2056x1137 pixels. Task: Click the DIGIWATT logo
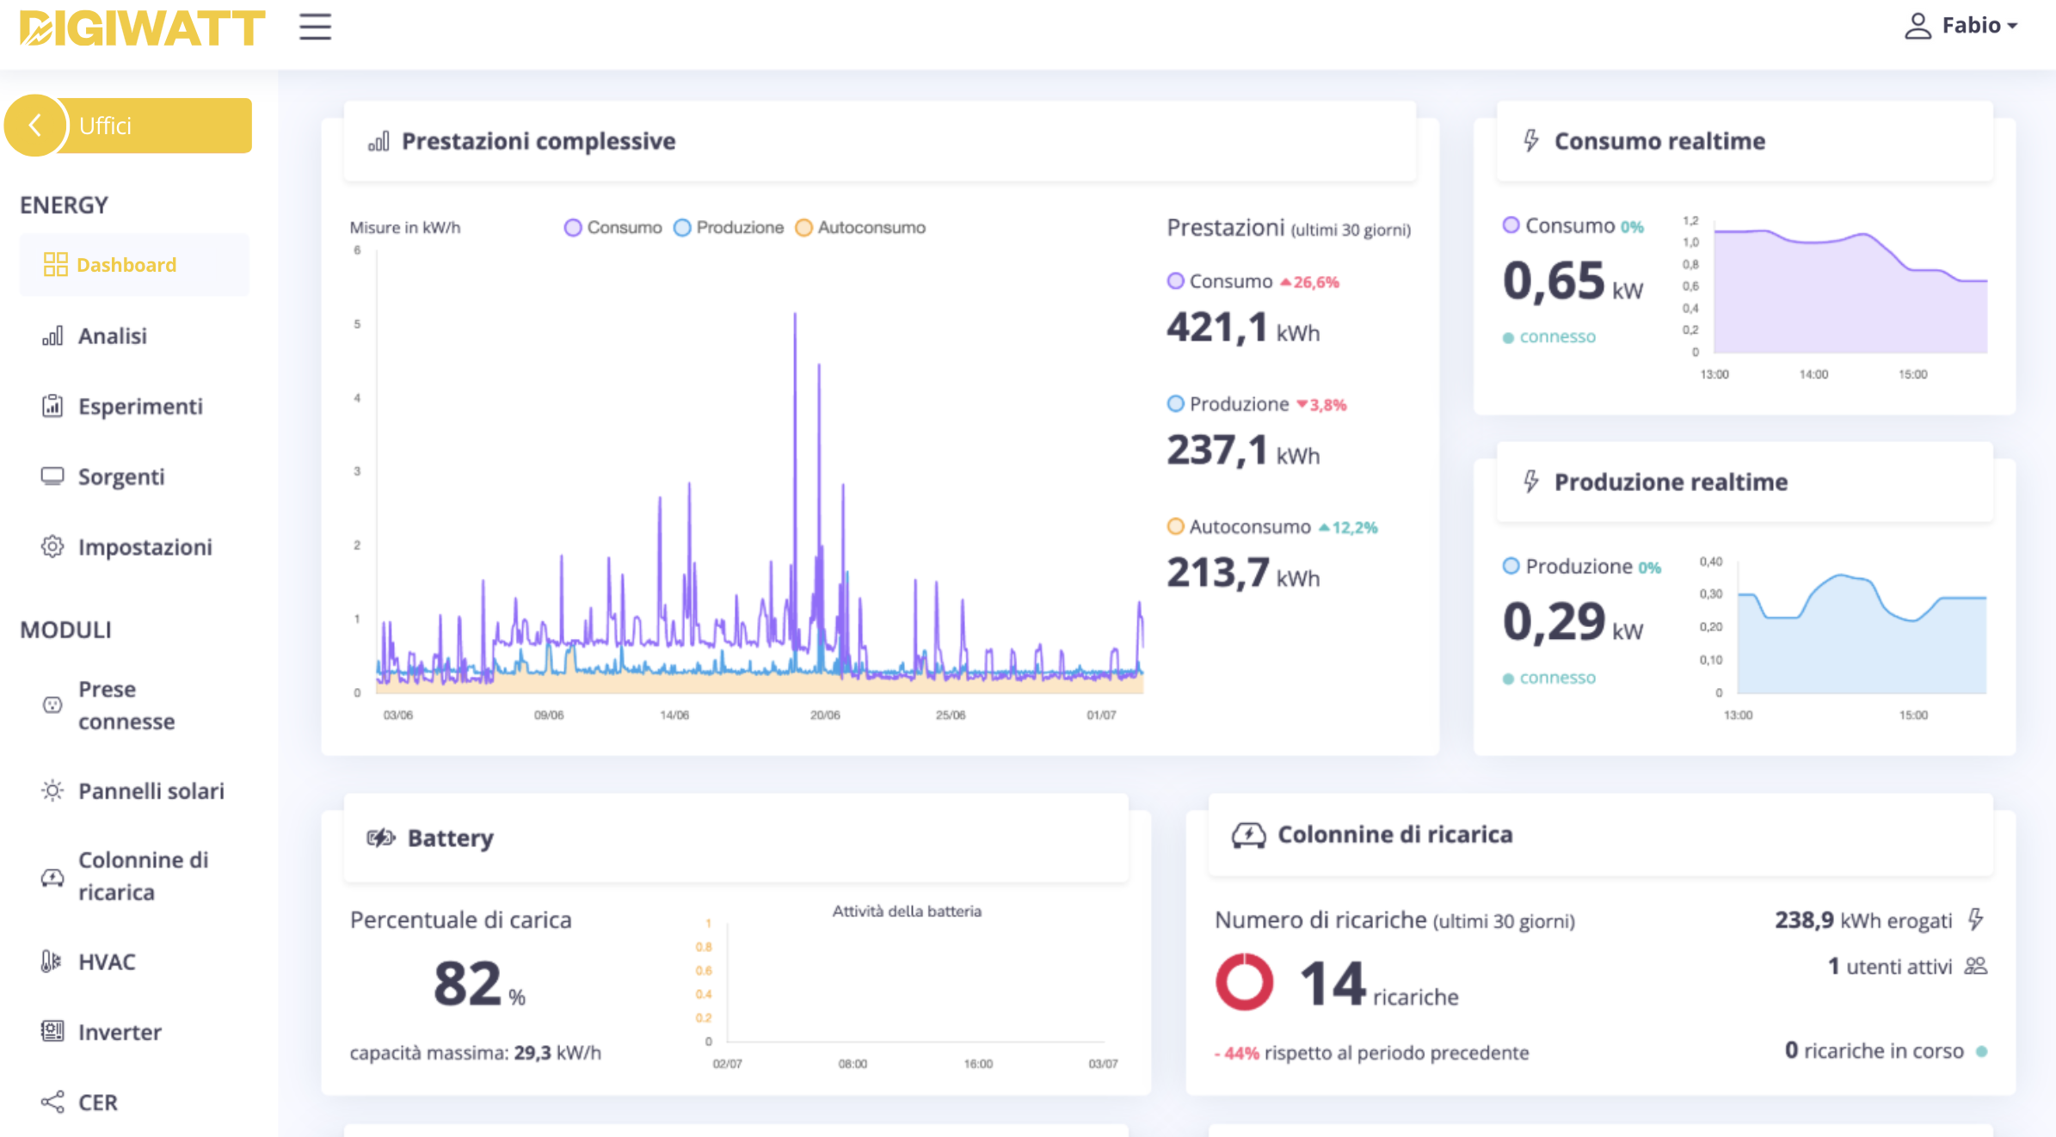click(142, 28)
